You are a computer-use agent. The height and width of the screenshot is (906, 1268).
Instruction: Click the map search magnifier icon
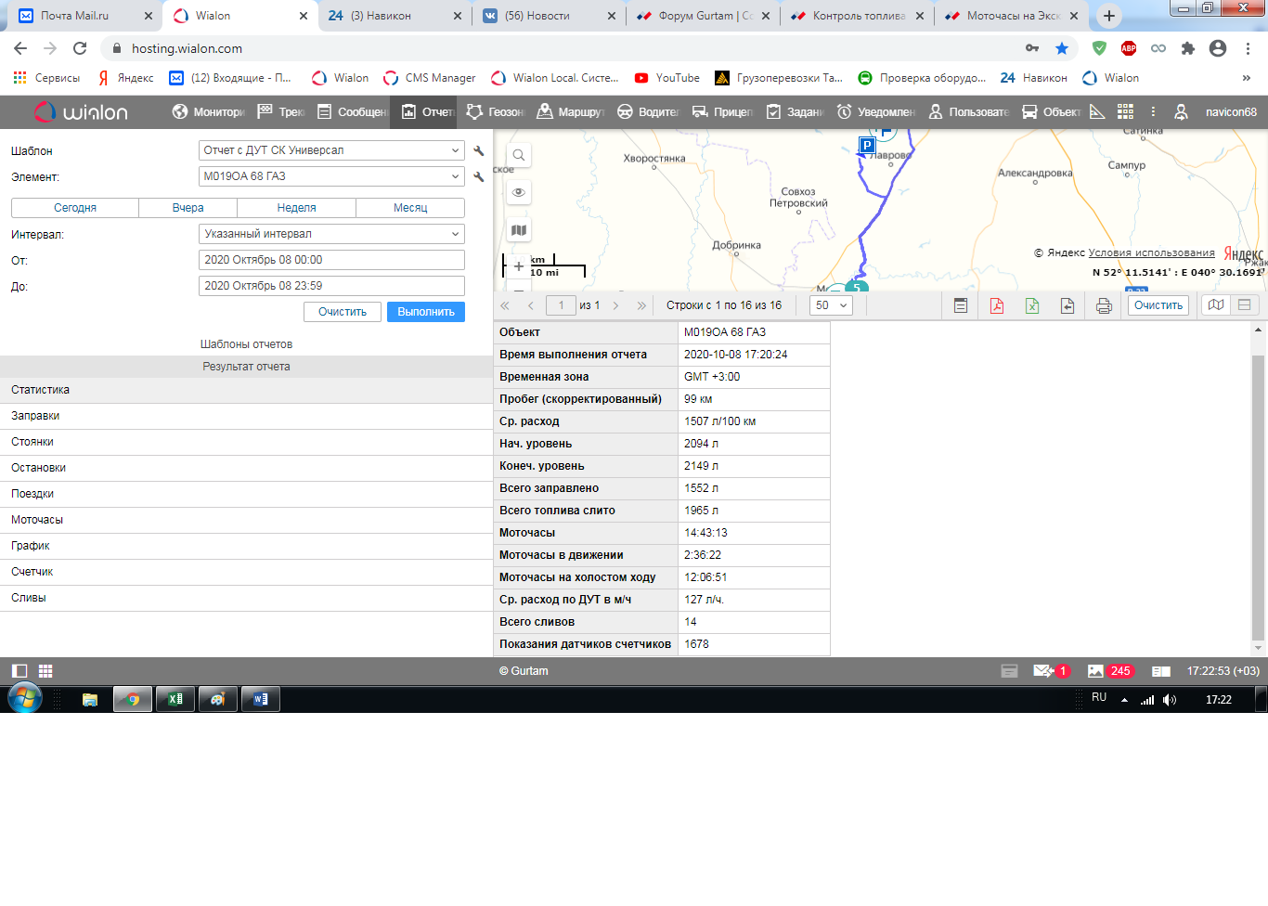[519, 155]
